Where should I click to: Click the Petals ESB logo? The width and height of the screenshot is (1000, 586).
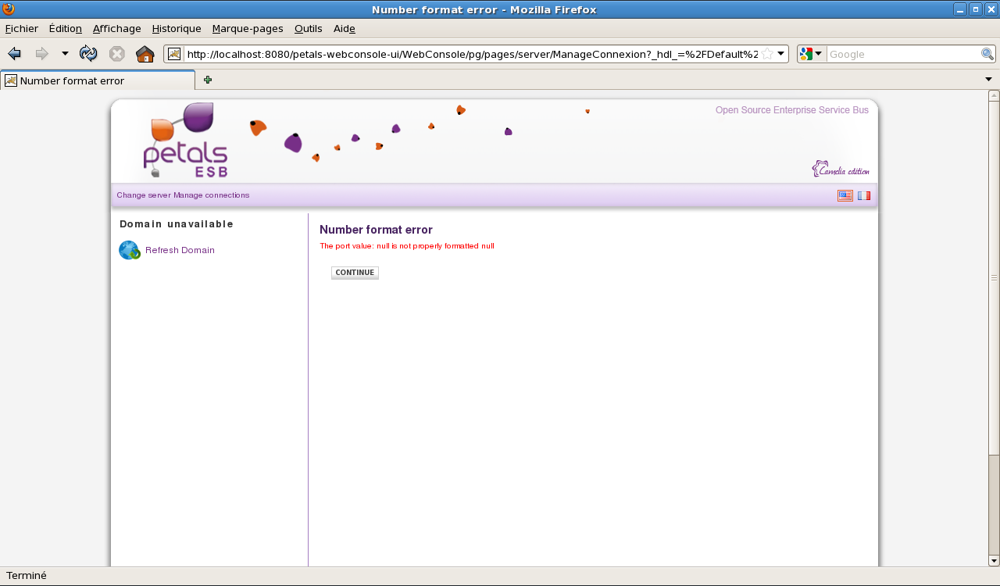pyautogui.click(x=185, y=141)
